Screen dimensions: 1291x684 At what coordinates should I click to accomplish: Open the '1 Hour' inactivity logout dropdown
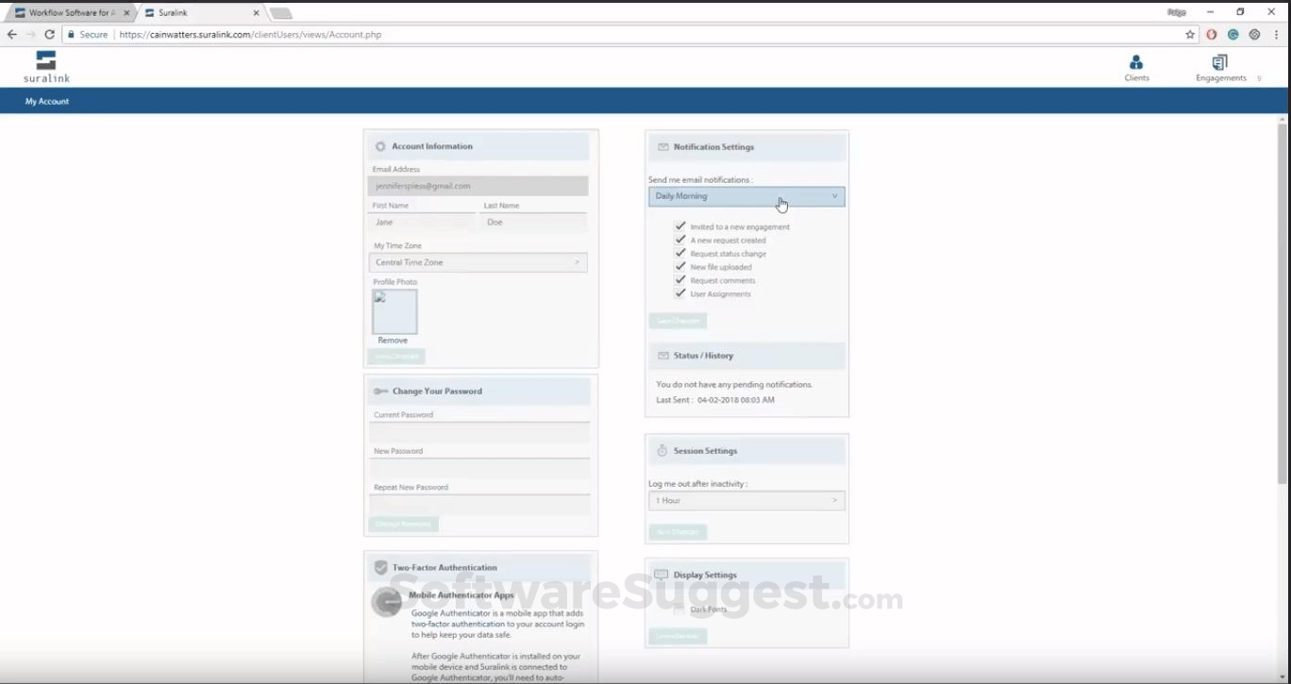pos(745,500)
